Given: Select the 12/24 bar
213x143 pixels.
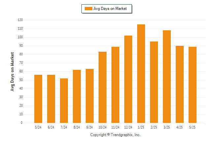Looking at the screenshot, I should coord(128,79).
